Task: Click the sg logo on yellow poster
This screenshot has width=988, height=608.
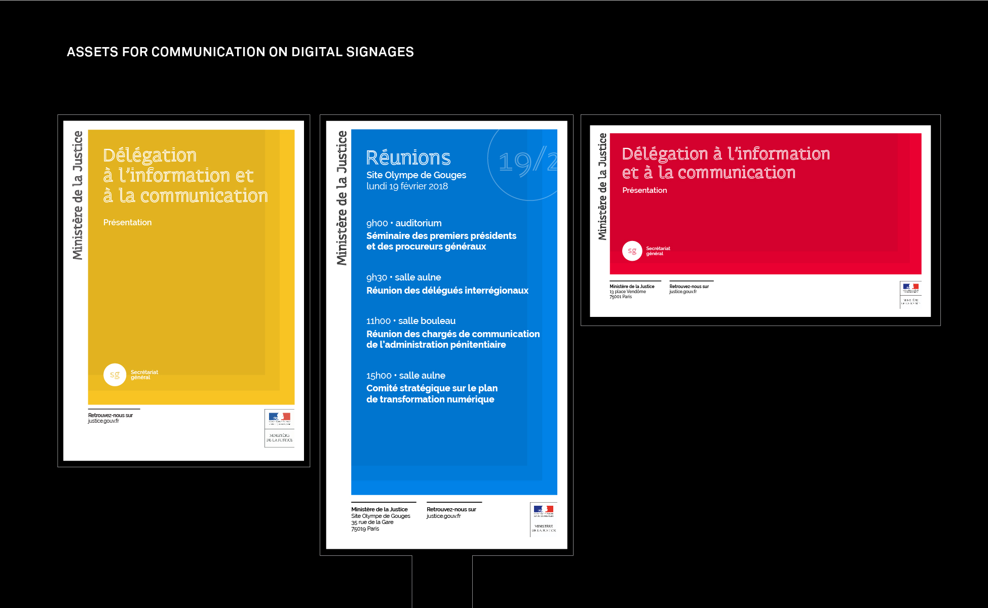Action: pos(115,375)
